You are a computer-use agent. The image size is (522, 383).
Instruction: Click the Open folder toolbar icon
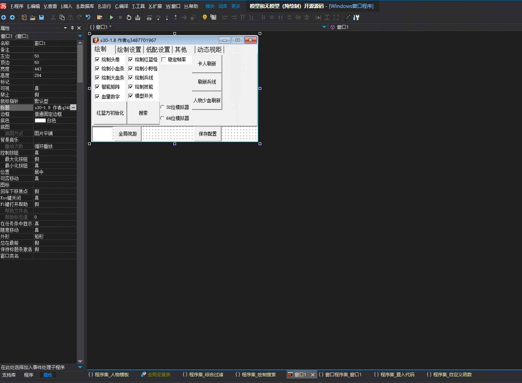(33, 17)
